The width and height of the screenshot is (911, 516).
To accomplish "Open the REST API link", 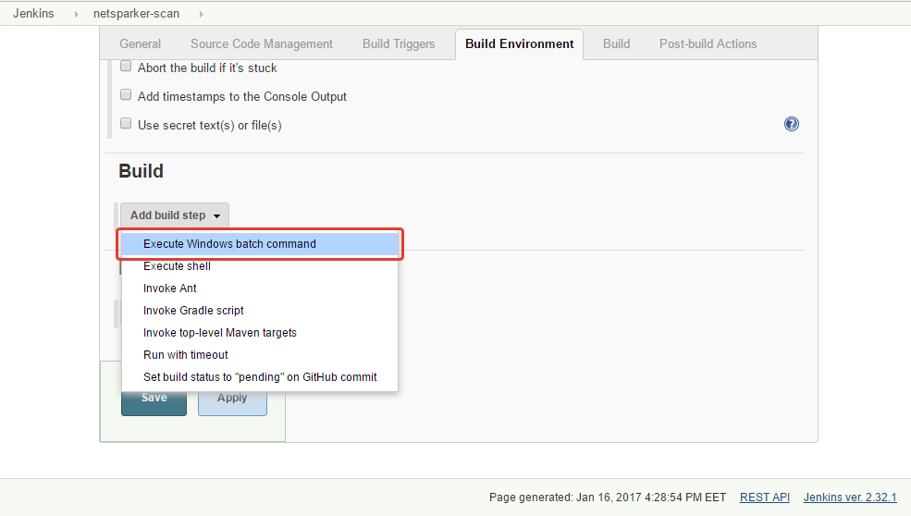I will [765, 498].
